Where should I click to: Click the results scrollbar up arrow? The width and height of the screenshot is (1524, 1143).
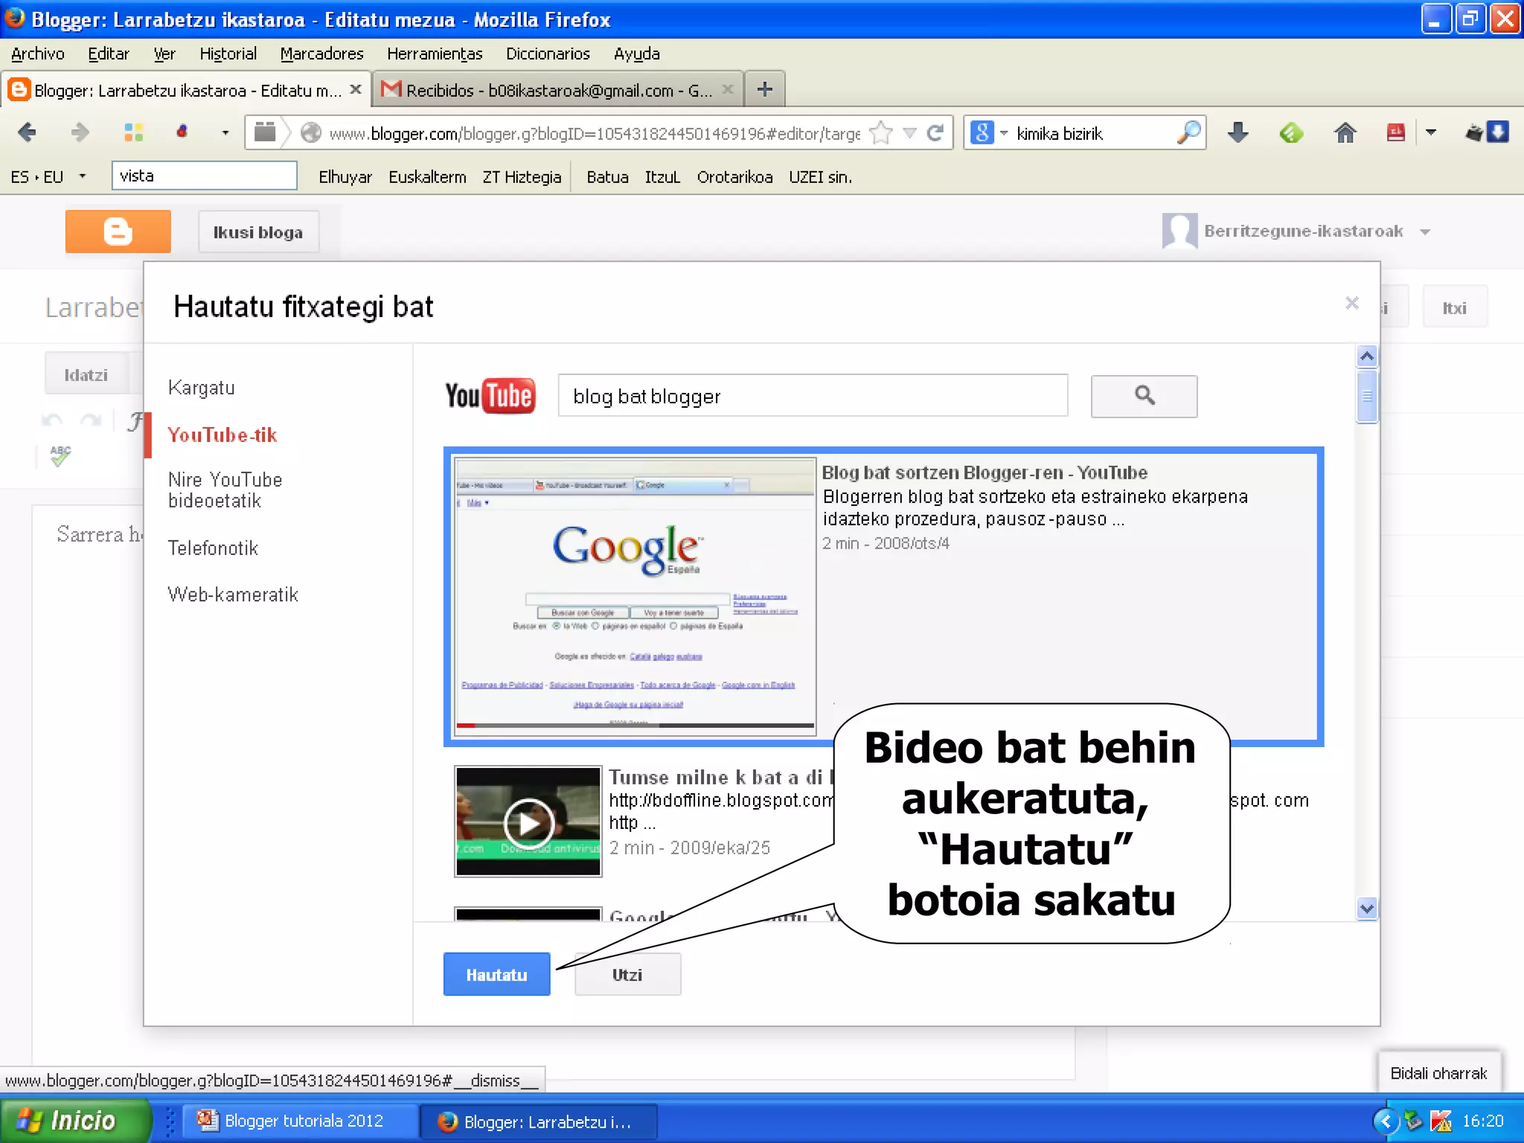click(1366, 356)
